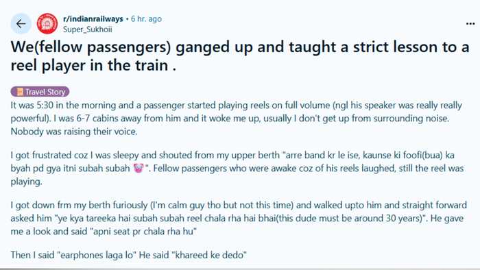Click the scroll icon in Travel Story flair
Screen dimensions: 480x270
tap(20, 91)
